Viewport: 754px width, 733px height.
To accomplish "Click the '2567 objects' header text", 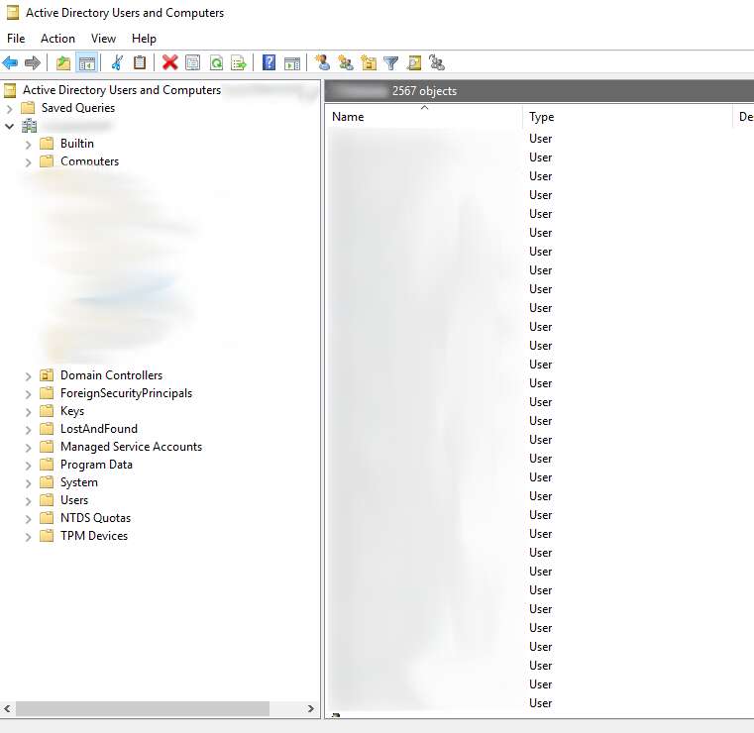I will point(424,91).
